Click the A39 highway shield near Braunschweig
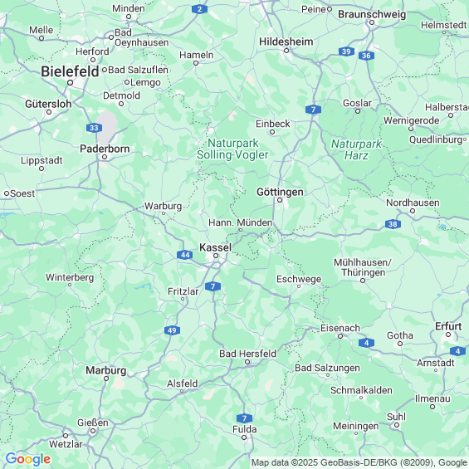This screenshot has width=469, height=469. (346, 51)
